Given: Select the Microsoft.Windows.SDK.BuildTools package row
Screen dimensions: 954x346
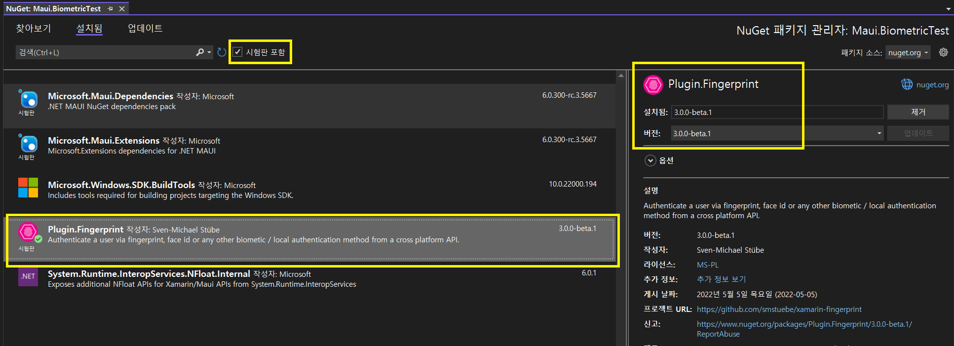Looking at the screenshot, I should (309, 195).
